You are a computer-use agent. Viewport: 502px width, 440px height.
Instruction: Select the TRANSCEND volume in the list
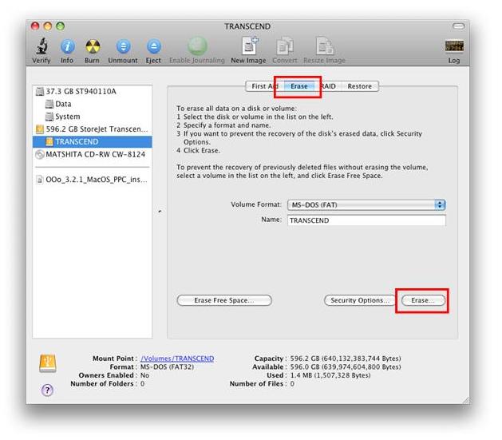tap(93, 142)
